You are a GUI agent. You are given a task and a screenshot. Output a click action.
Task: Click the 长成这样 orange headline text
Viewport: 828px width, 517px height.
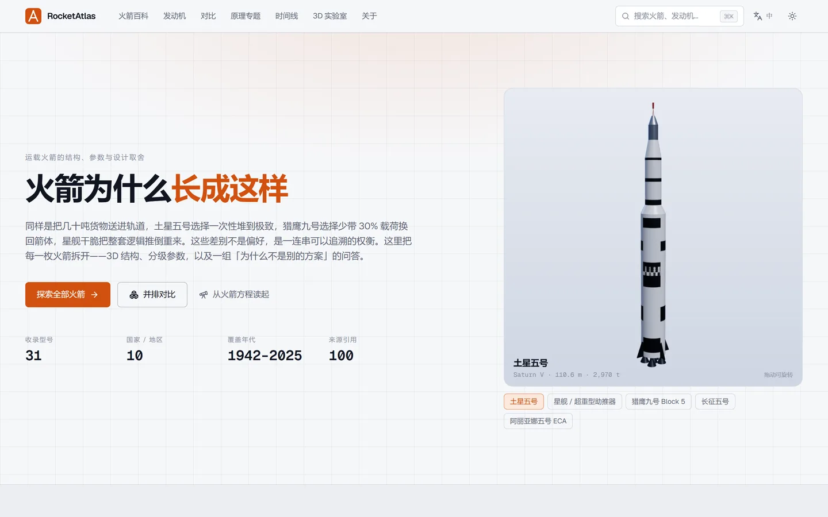point(230,188)
